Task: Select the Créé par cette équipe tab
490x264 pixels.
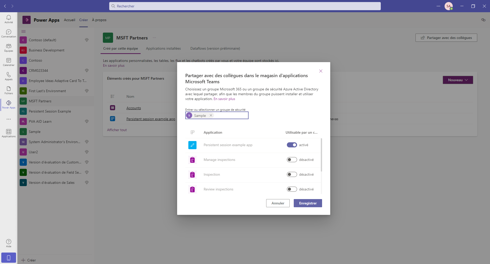Action: click(x=120, y=48)
